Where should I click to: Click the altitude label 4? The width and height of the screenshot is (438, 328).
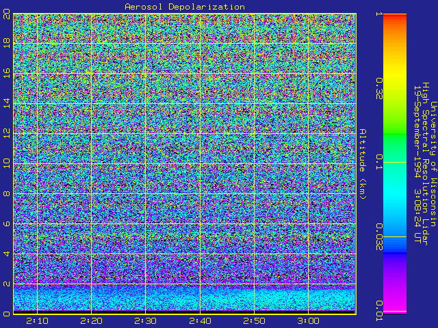6,254
